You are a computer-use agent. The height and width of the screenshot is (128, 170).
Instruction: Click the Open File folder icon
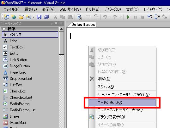click(x=21, y=17)
